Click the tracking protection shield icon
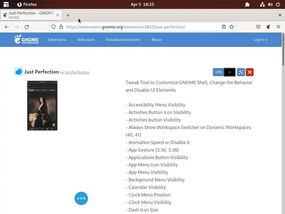 click(x=53, y=27)
